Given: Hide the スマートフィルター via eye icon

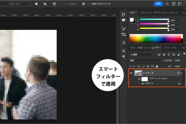Looking at the screenshot, I should click(x=139, y=79).
